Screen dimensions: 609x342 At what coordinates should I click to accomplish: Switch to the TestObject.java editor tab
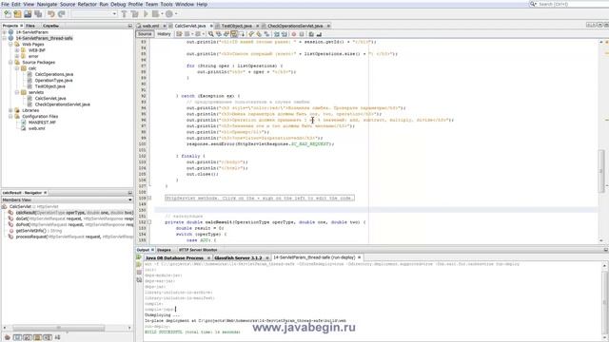point(237,26)
